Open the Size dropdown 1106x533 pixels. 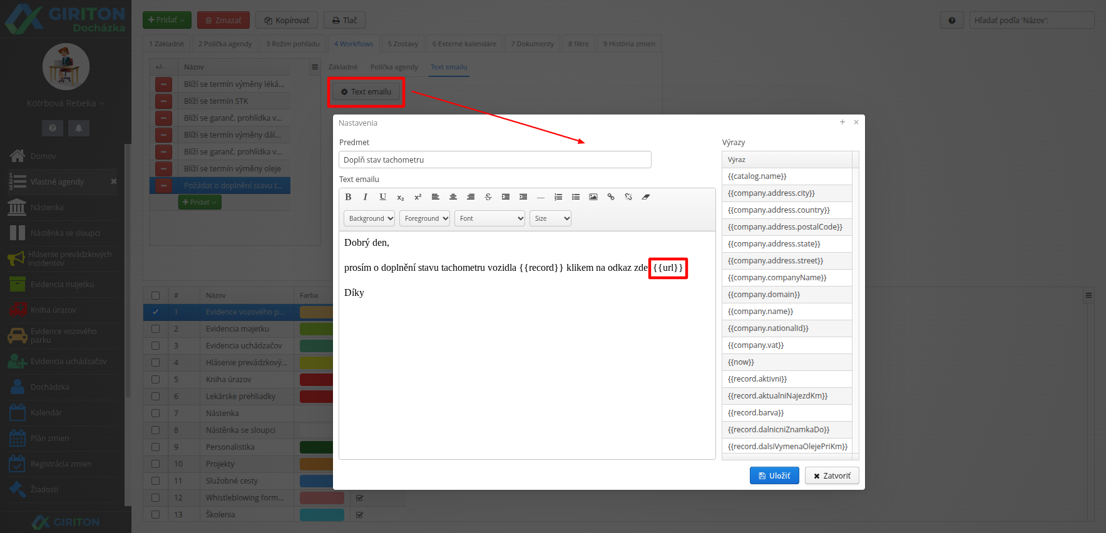click(x=550, y=218)
